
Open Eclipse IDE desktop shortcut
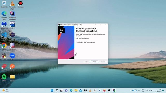(12, 36)
